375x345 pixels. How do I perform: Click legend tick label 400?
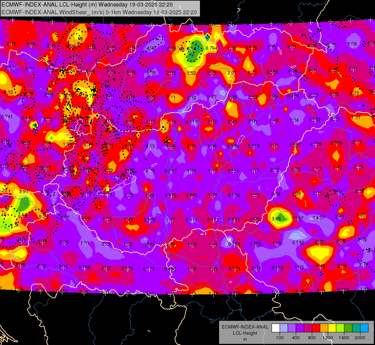point(296,338)
